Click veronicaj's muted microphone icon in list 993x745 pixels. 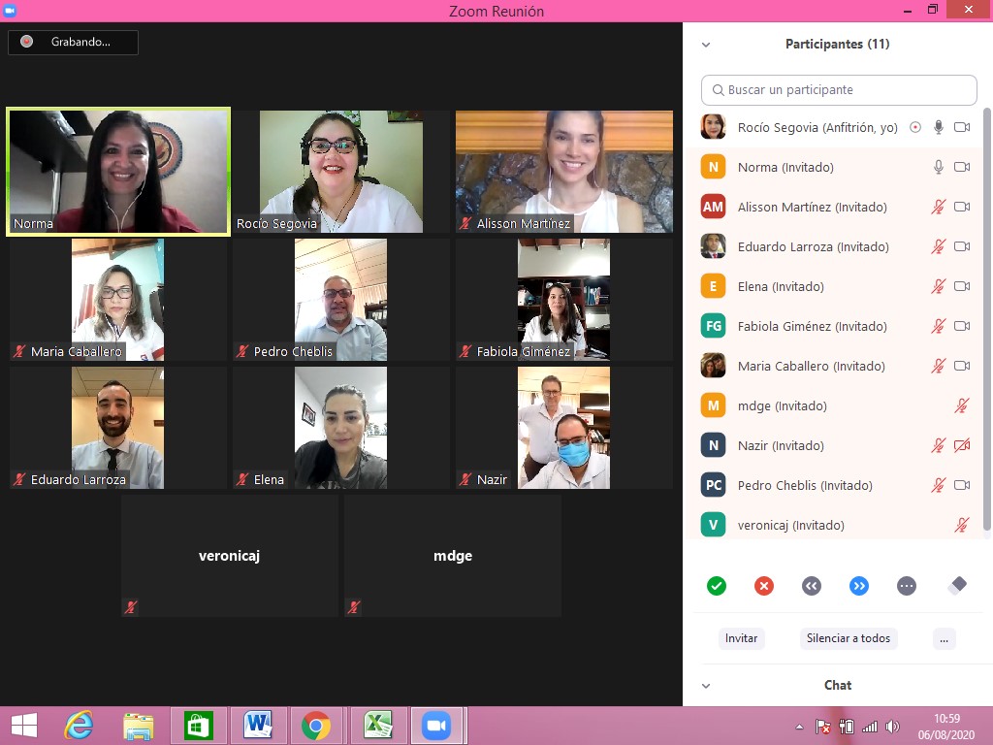[x=962, y=525]
